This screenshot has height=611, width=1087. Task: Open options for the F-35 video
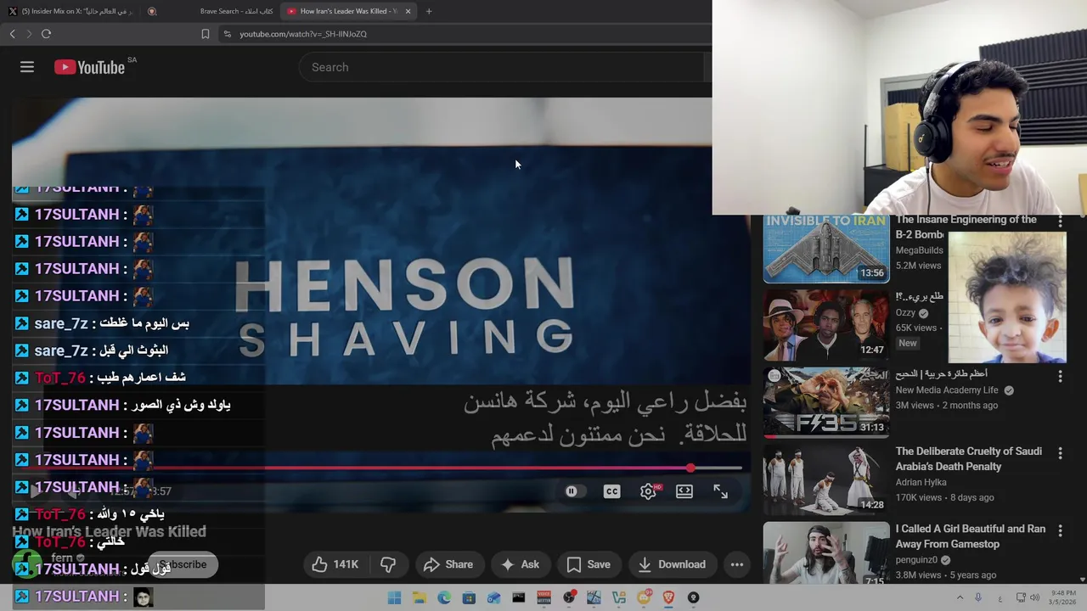pyautogui.click(x=1060, y=376)
